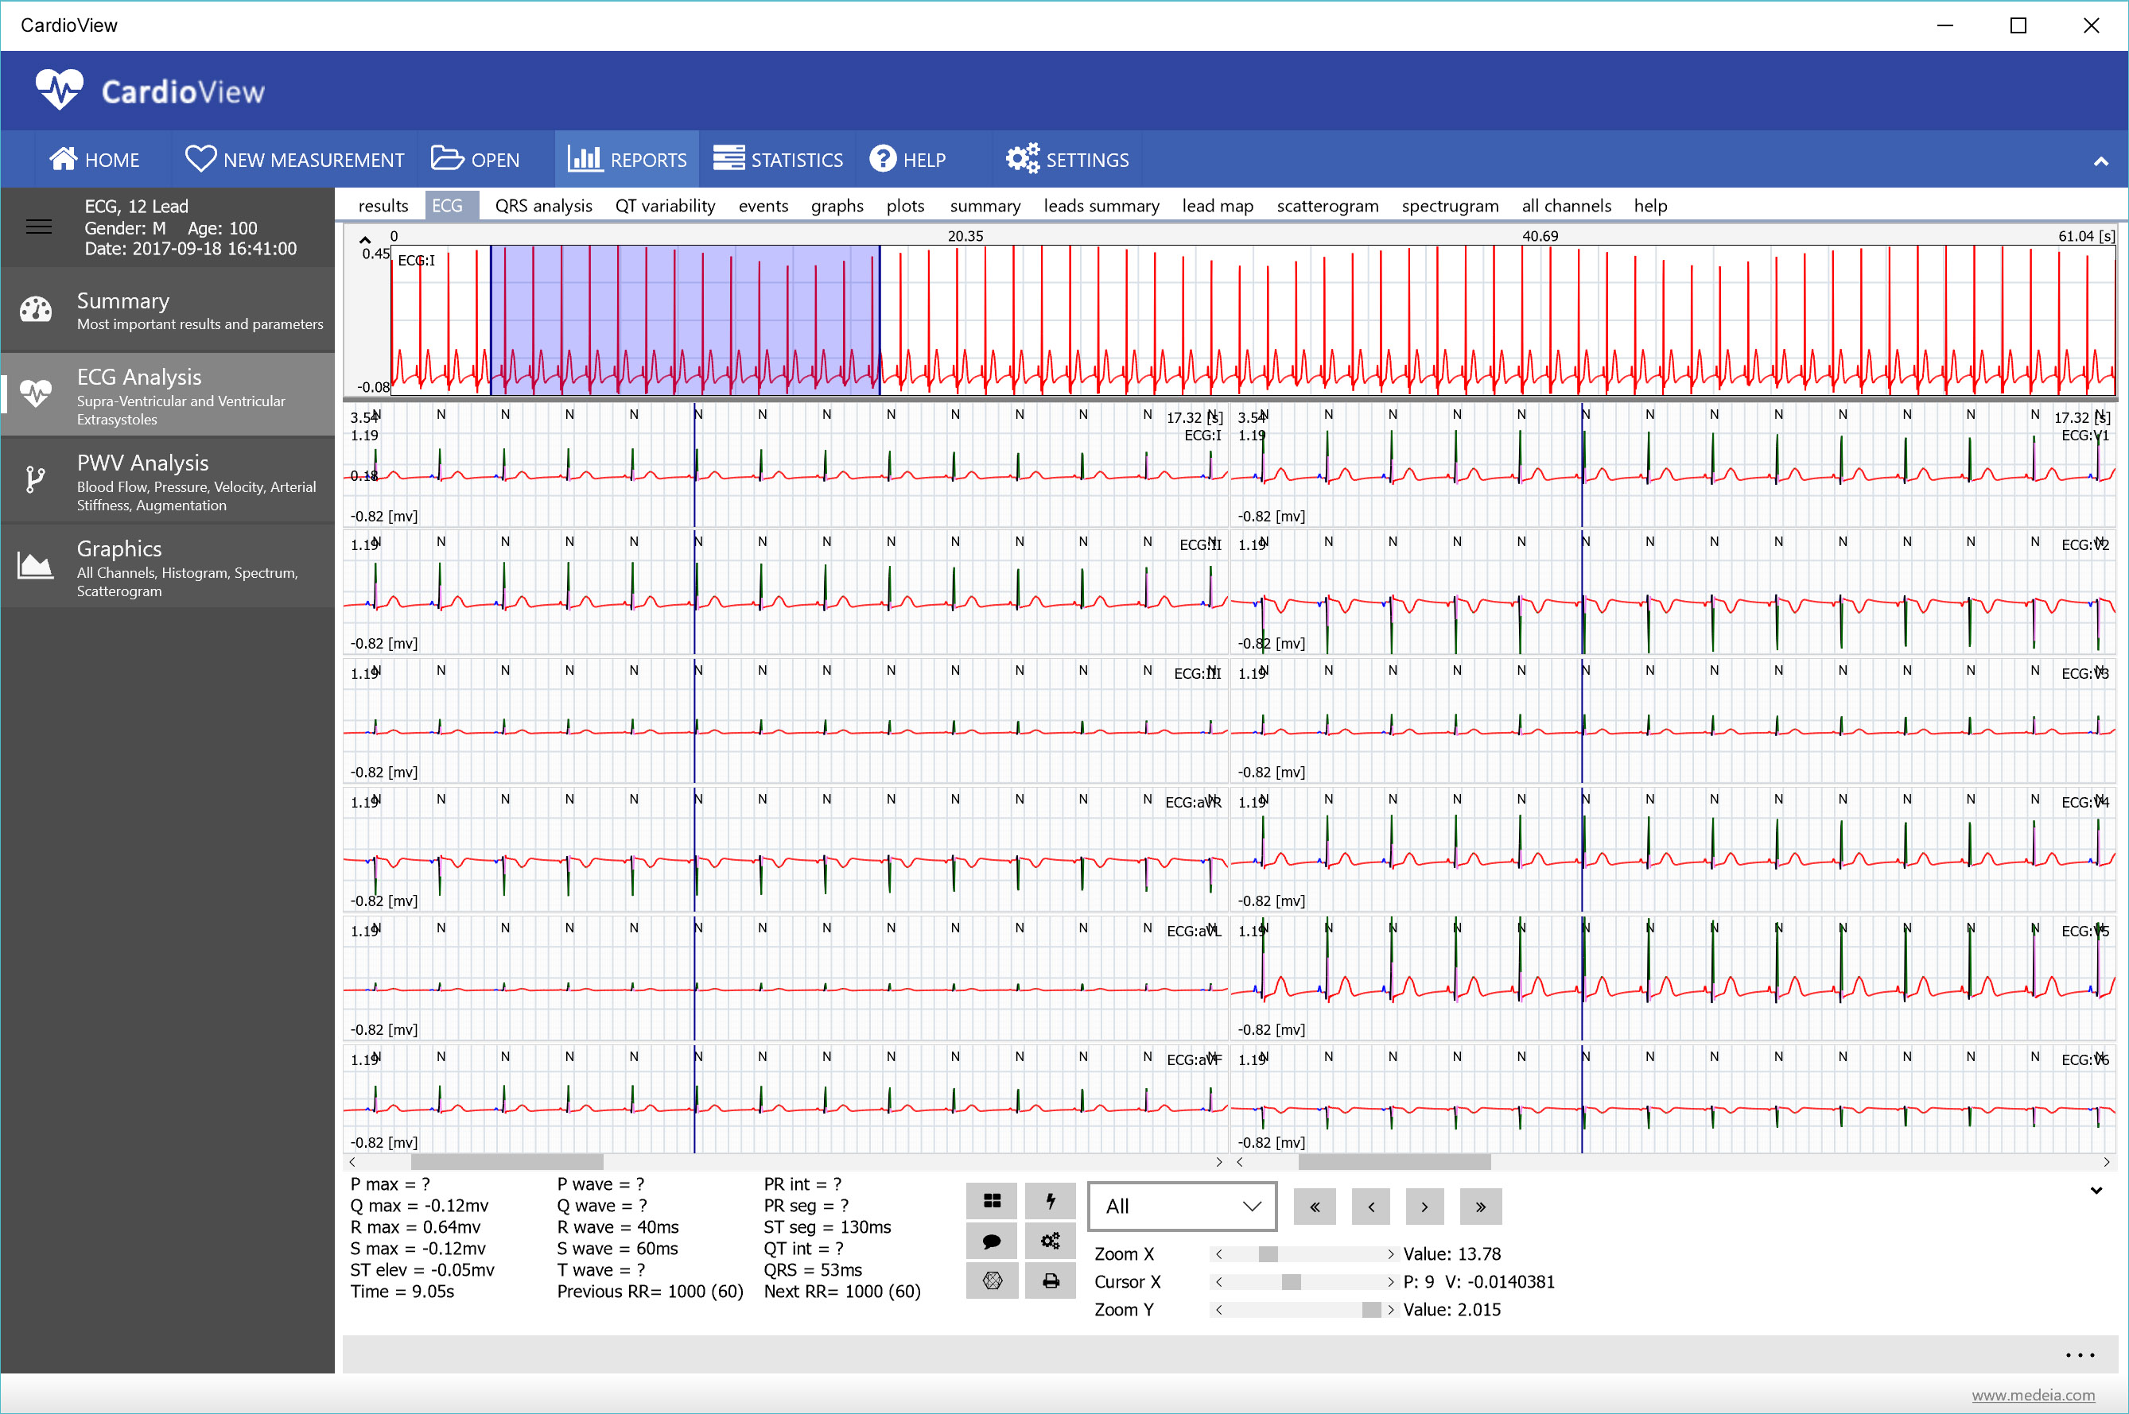Open the leads summary tab
This screenshot has width=2129, height=1414.
tap(1101, 206)
